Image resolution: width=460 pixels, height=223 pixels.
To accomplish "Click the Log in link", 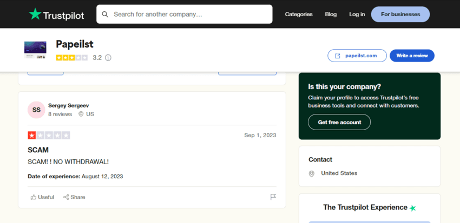I will coord(357,14).
